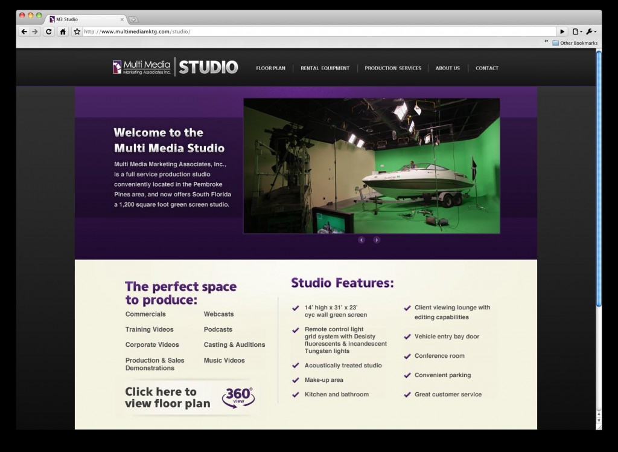This screenshot has width=618, height=452.
Task: Reload the page with the refresh icon
Action: click(49, 31)
